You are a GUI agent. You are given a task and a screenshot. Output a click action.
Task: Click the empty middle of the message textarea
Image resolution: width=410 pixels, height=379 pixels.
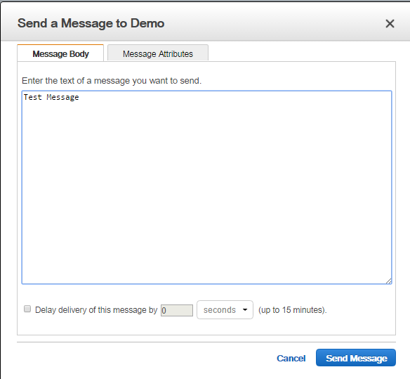206,187
